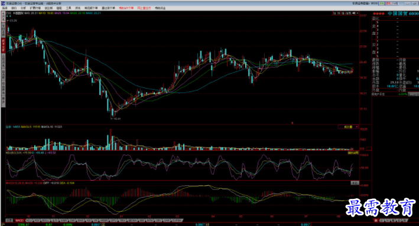419x226 pixels.
Task: Open the 通达信下单 menu item
Action: tap(108, 8)
